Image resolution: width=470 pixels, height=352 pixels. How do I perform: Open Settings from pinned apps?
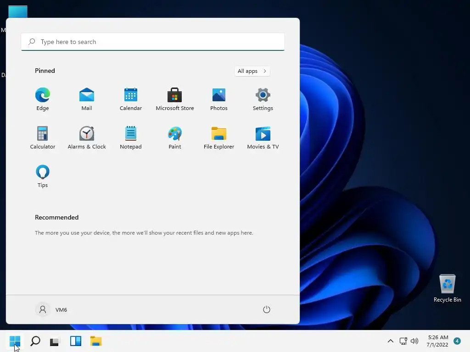click(x=263, y=99)
